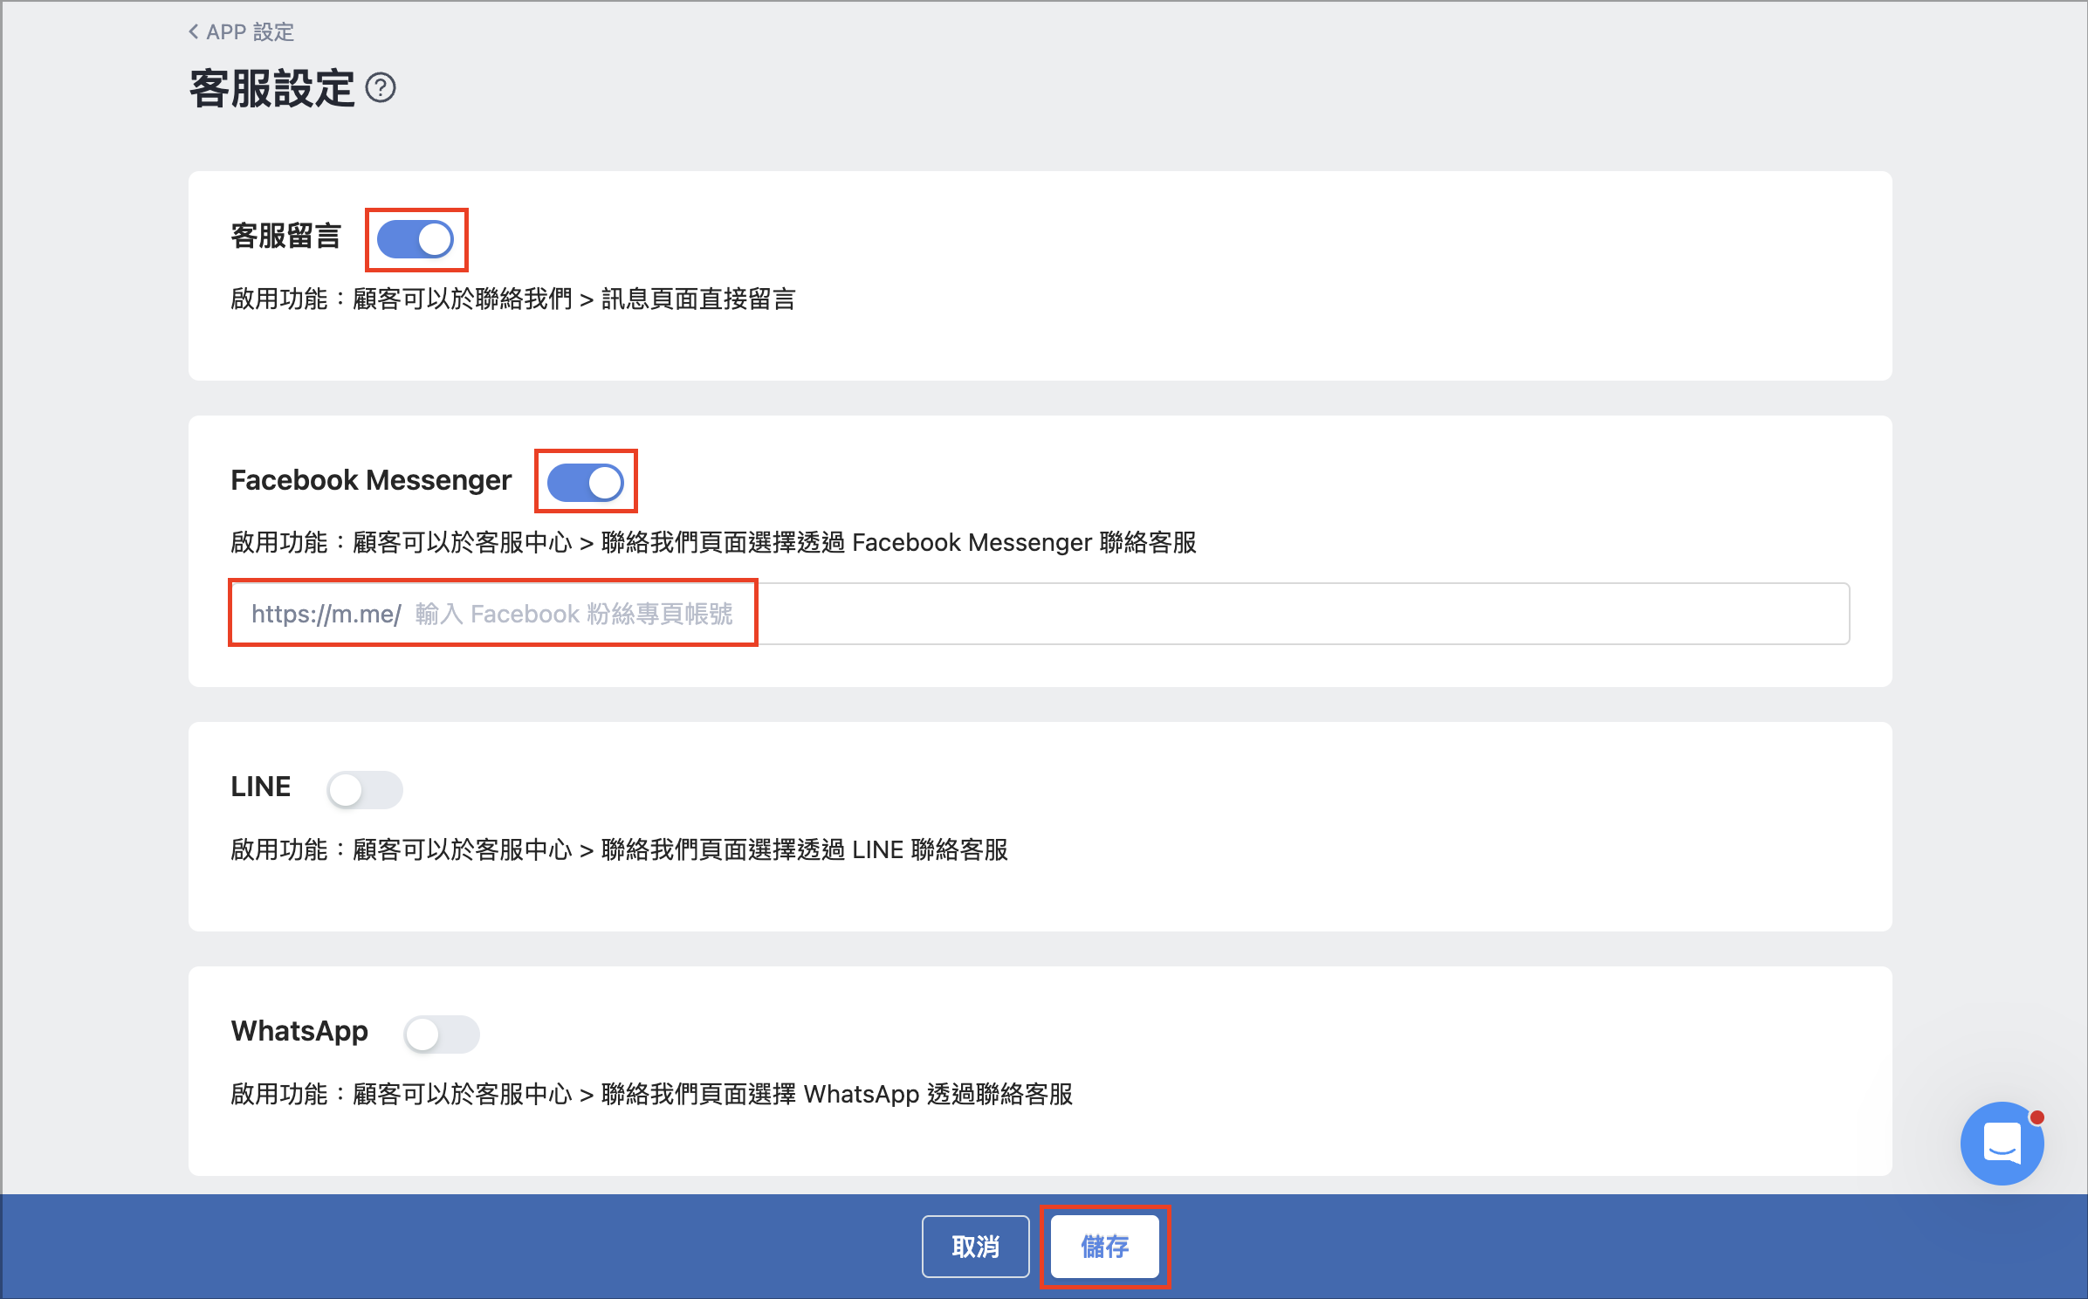Click the 取消 button

(x=976, y=1247)
